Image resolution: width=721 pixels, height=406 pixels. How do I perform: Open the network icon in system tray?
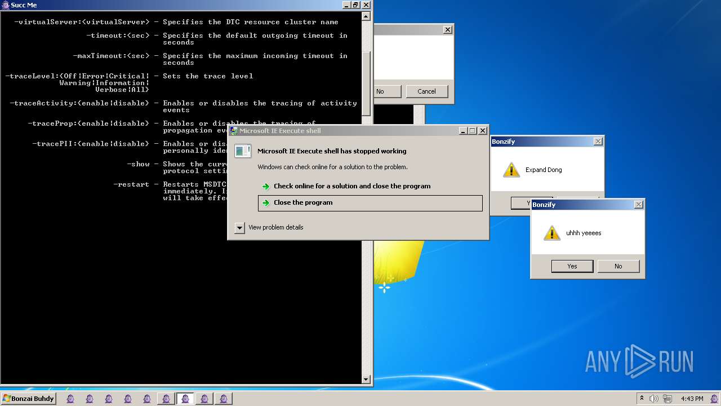pos(667,399)
